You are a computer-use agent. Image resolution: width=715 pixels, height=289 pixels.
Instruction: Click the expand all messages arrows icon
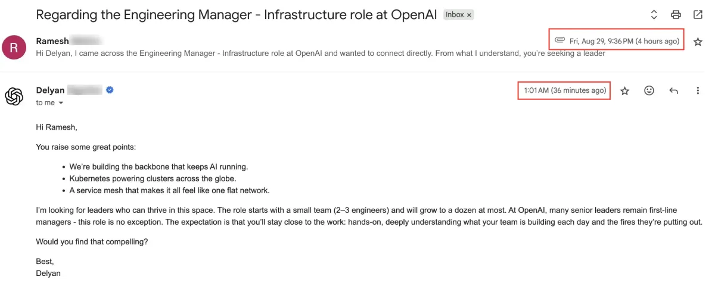click(x=654, y=15)
